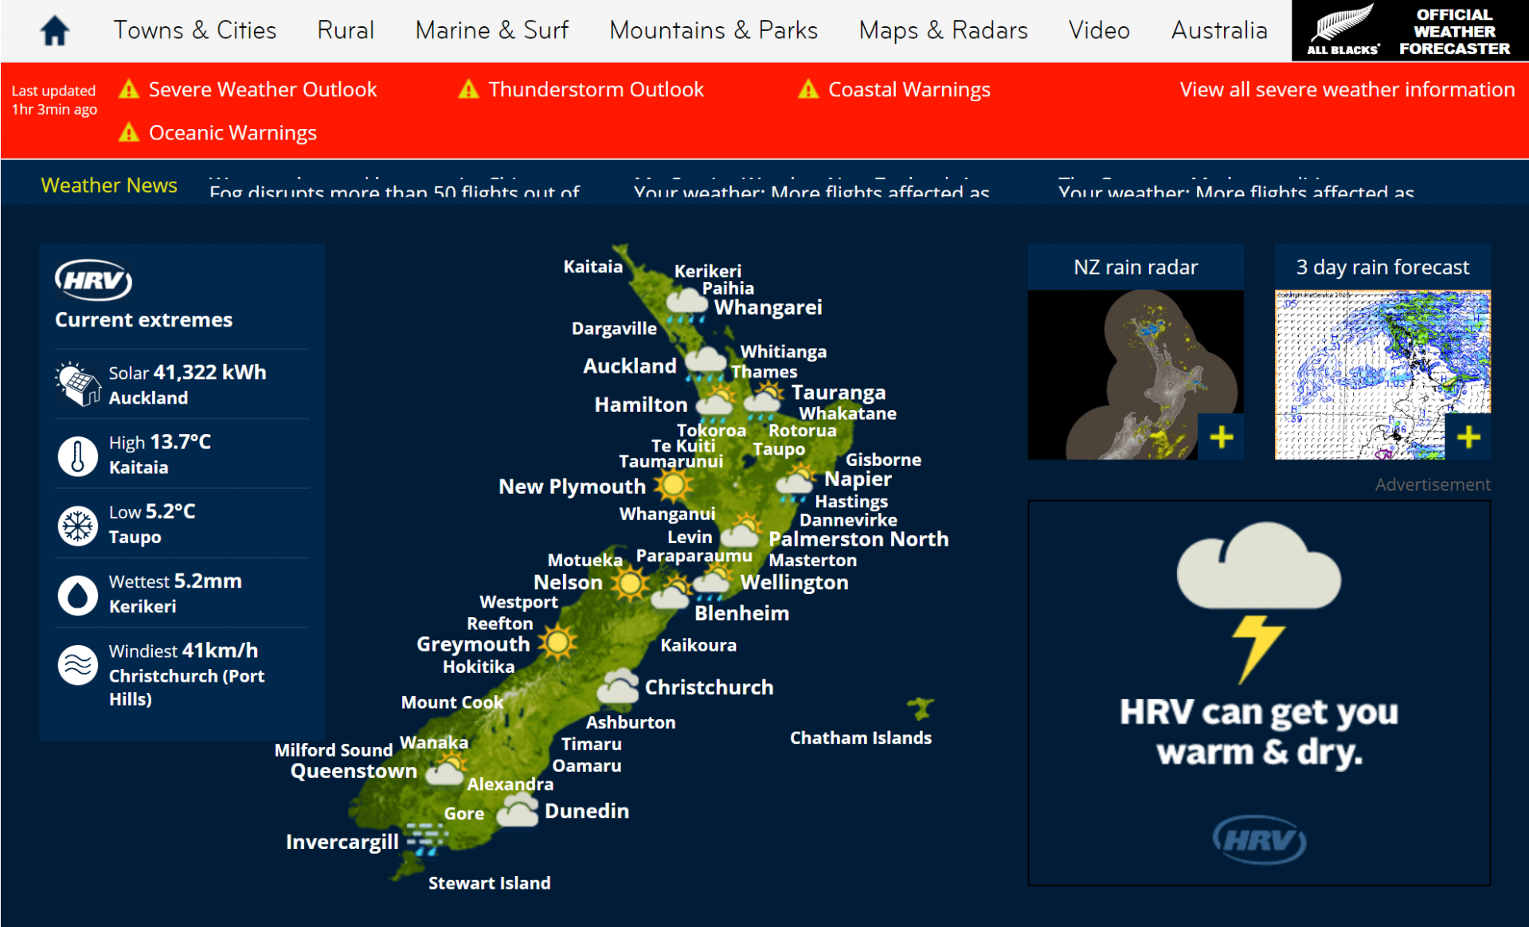The width and height of the screenshot is (1529, 927).
Task: Open the Towns & Cities menu
Action: tap(194, 30)
